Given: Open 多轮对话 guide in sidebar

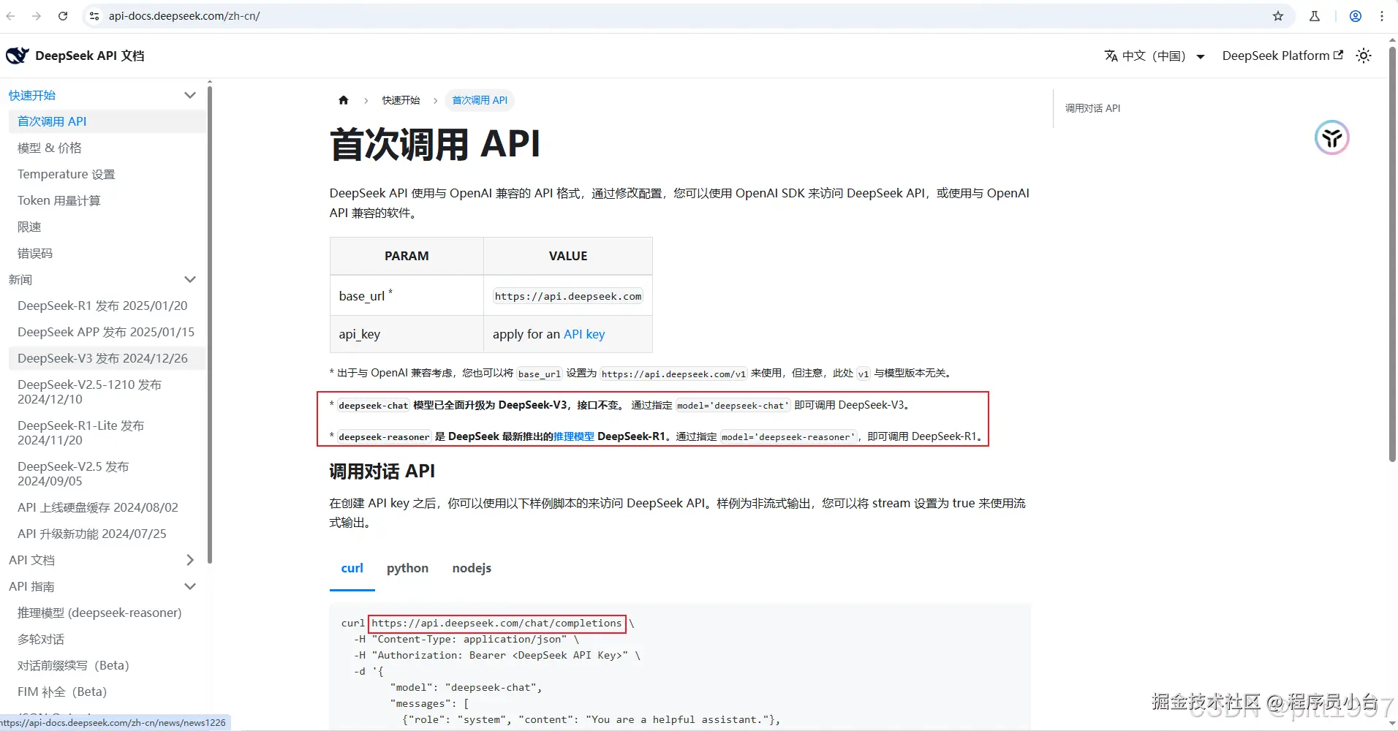Looking at the screenshot, I should click(107, 639).
